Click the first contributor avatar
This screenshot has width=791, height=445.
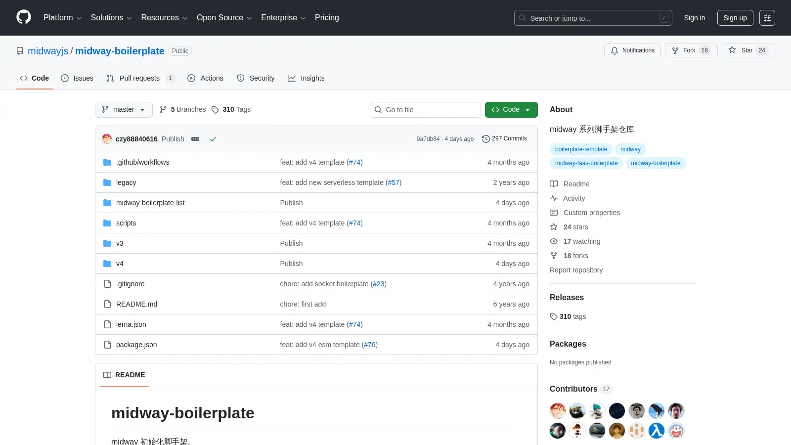click(558, 411)
